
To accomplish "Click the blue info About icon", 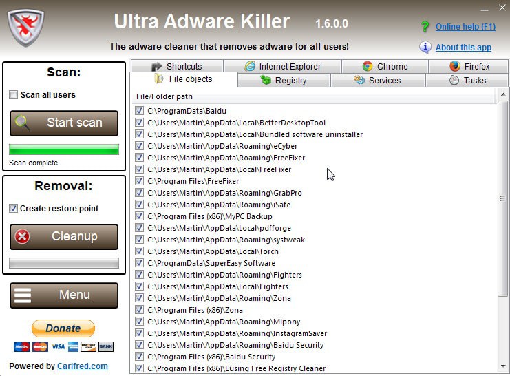I will coord(425,48).
